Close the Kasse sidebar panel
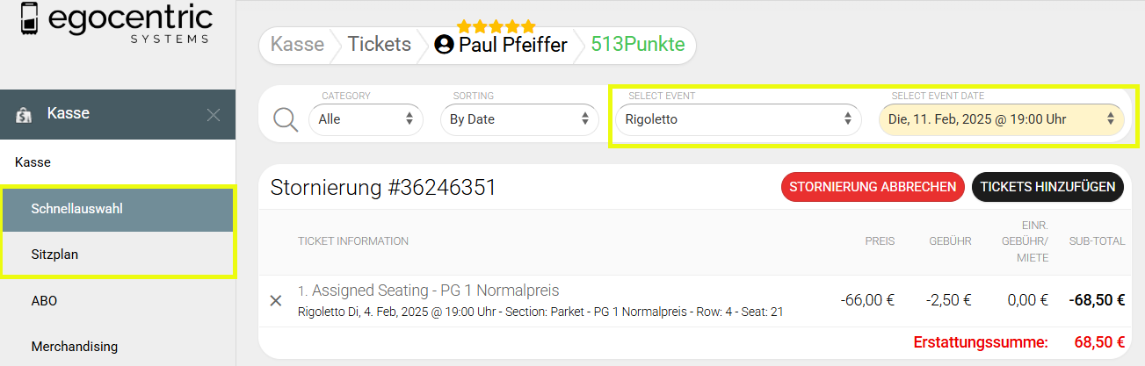Screen dimensions: 1145x366 tap(213, 114)
